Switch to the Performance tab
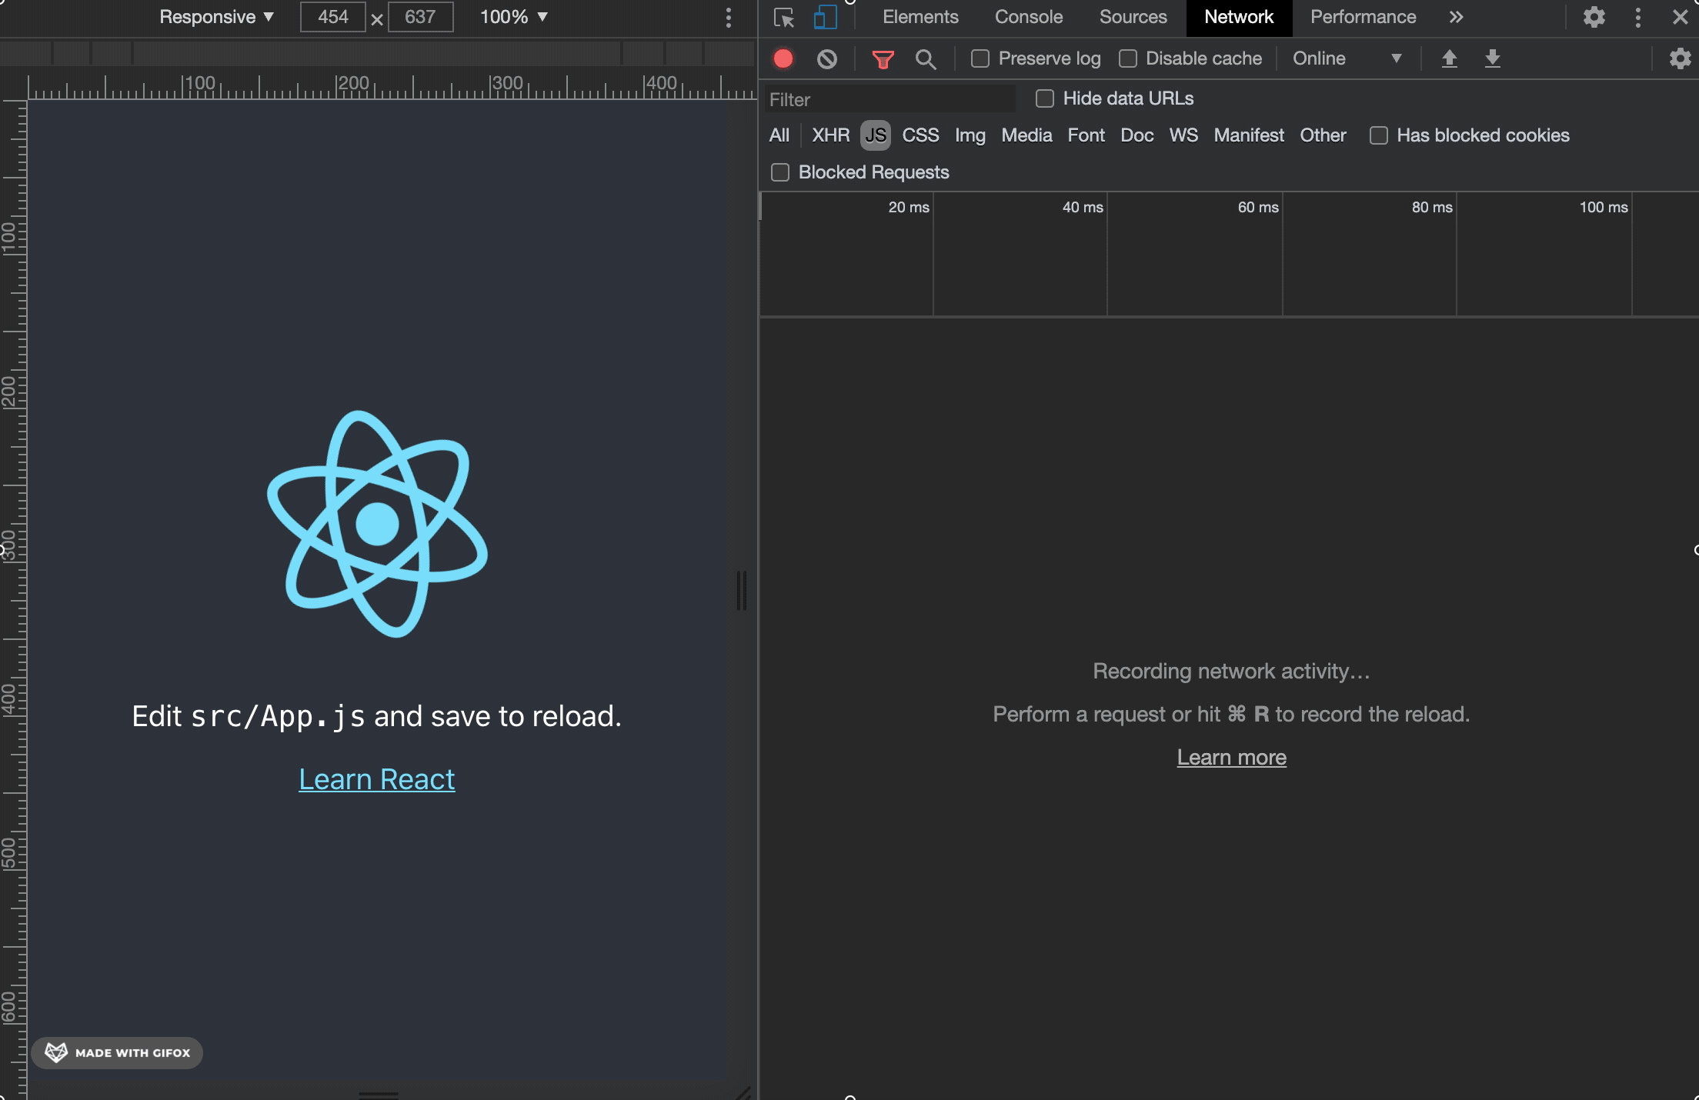The width and height of the screenshot is (1699, 1100). 1363,17
